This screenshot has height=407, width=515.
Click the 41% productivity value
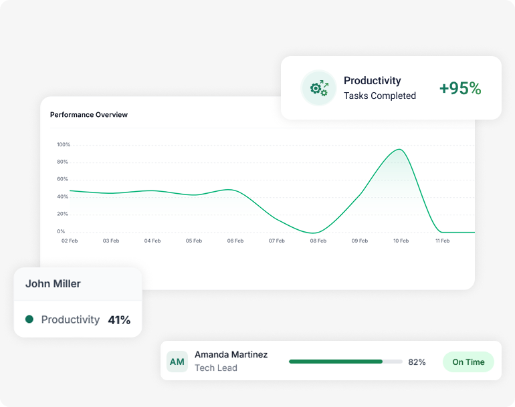(119, 320)
